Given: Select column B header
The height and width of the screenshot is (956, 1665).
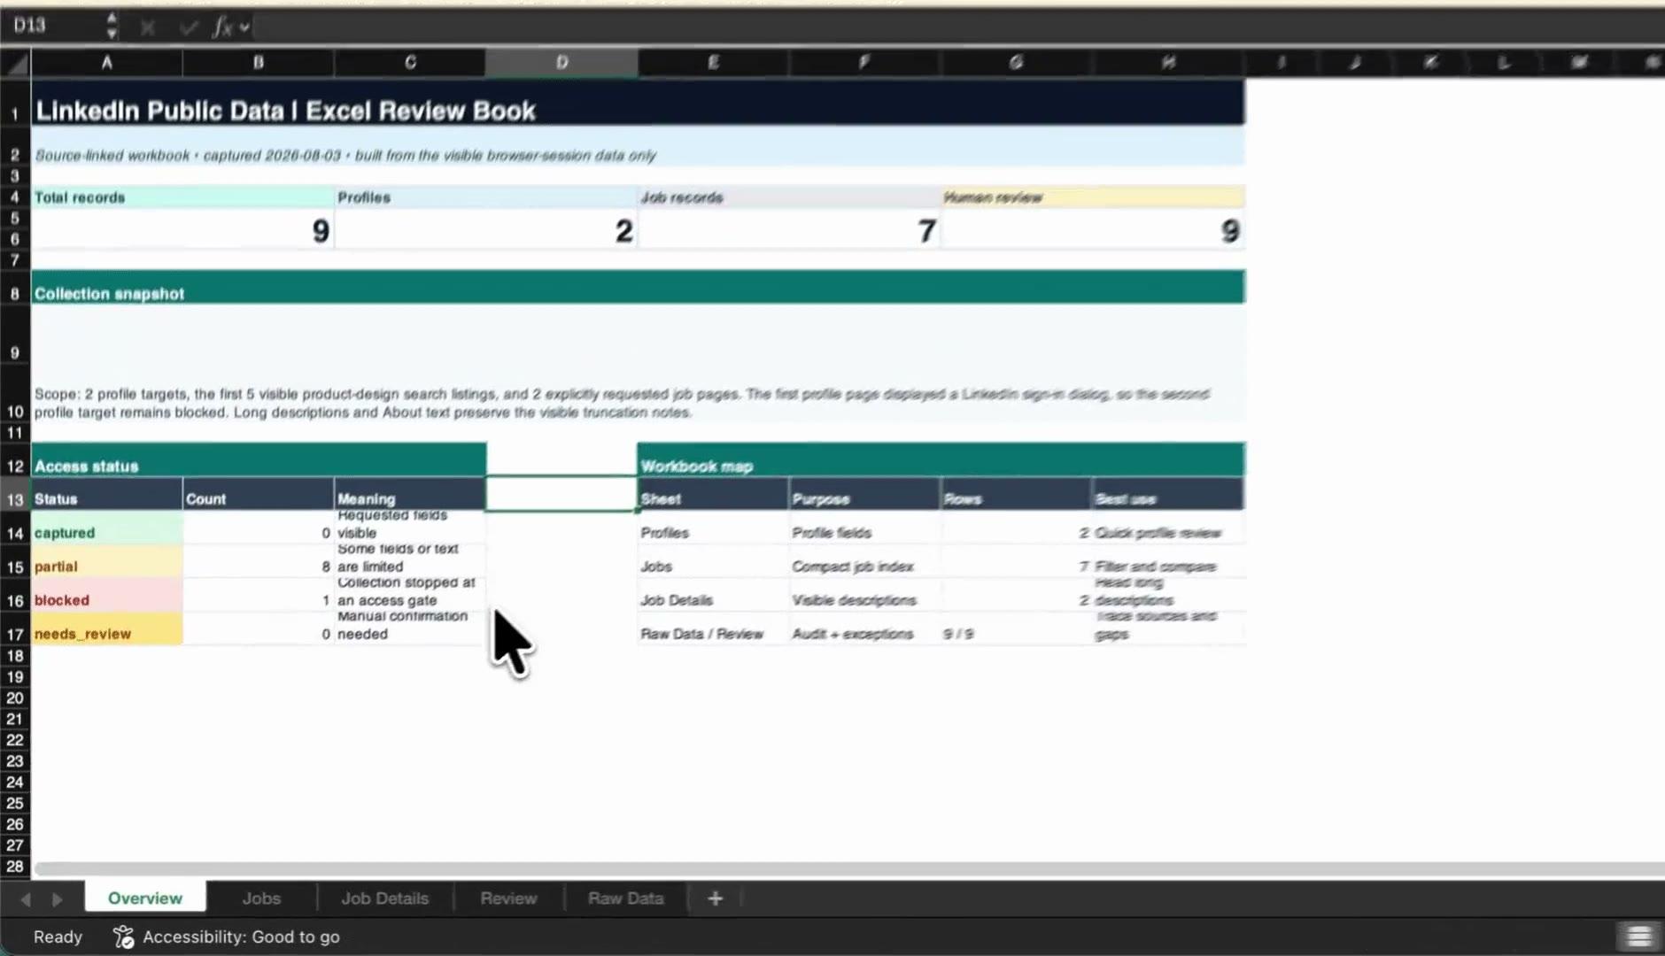Looking at the screenshot, I should pos(259,63).
